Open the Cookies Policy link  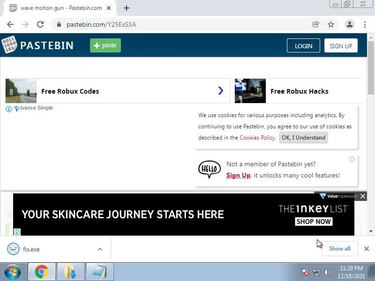pyautogui.click(x=257, y=138)
